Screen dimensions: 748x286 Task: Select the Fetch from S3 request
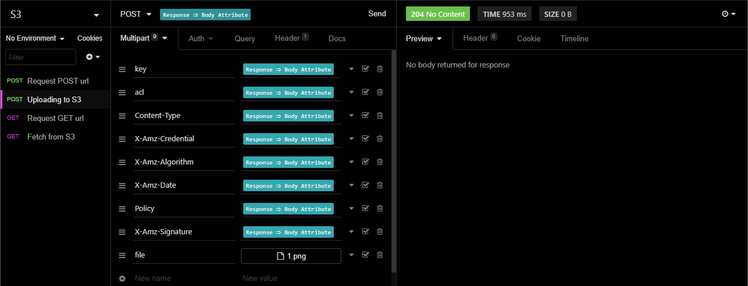click(55, 137)
